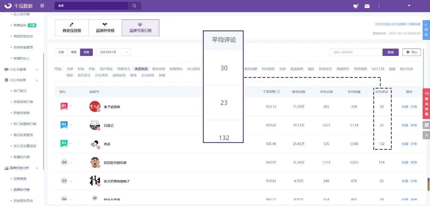The height and width of the screenshot is (206, 430).
Task: Open 详情 for 旺旺旺仔俱乐部 row
Action: pyautogui.click(x=414, y=162)
